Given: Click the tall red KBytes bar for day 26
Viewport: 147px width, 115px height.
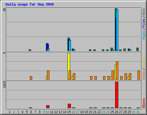Looking at the screenshot, I should pyautogui.click(x=117, y=95).
